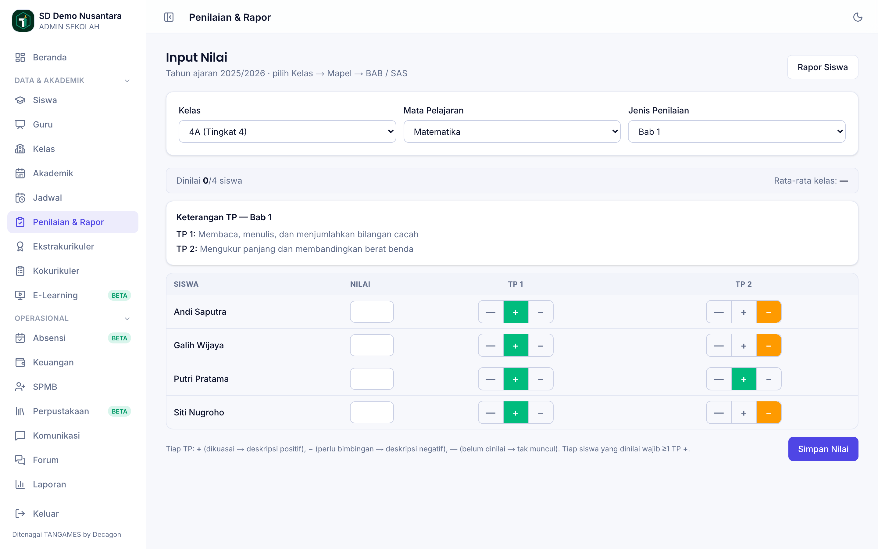Viewport: 878px width, 549px height.
Task: Click the BETA badge next to E-Learning
Action: pos(120,295)
